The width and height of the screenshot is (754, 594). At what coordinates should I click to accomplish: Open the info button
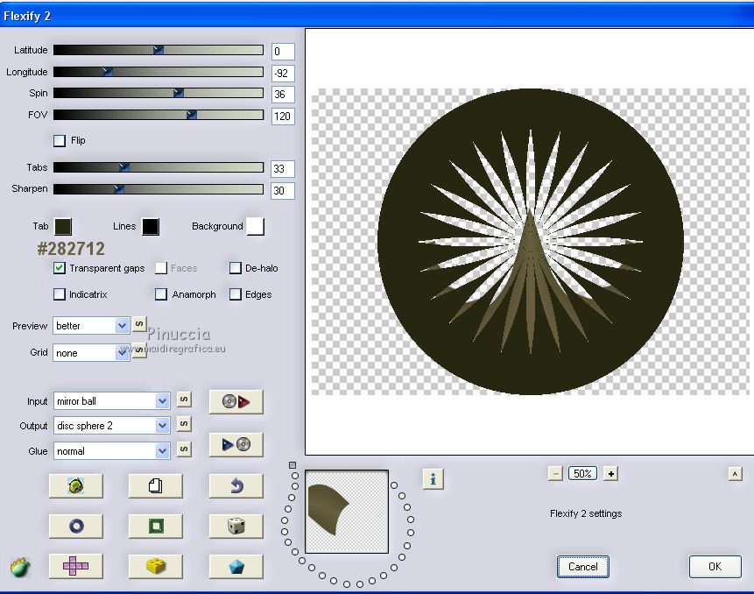point(433,479)
